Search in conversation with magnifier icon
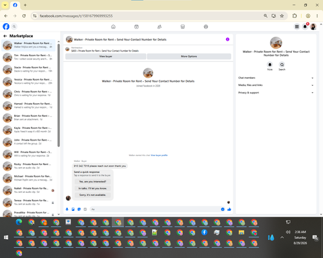The image size is (323, 258). tap(282, 64)
